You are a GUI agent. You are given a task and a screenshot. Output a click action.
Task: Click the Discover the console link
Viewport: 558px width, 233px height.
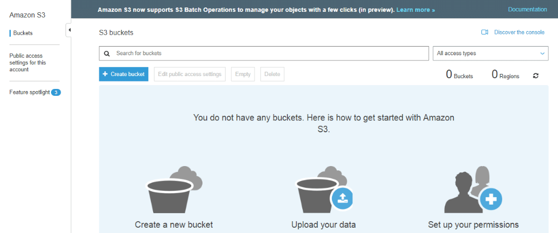coord(519,33)
